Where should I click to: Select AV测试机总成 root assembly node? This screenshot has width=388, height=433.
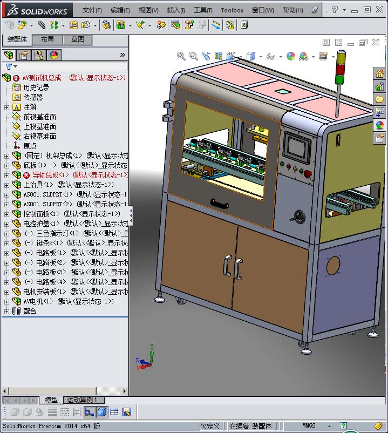pos(42,78)
